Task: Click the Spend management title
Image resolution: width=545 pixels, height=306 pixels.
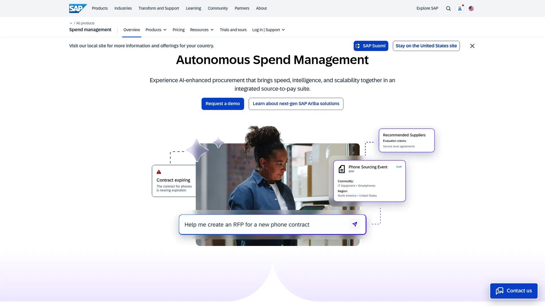Action: pyautogui.click(x=90, y=30)
